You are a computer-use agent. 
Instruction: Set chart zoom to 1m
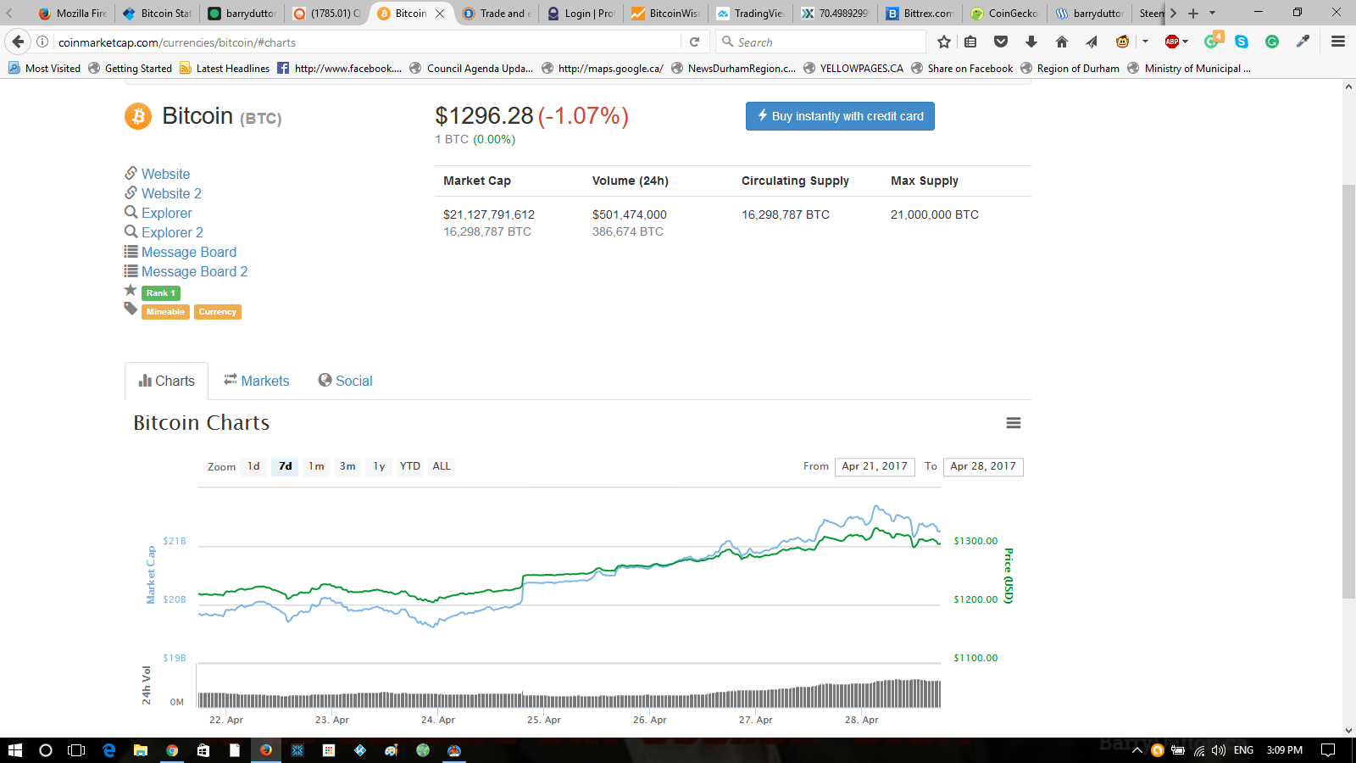(316, 466)
